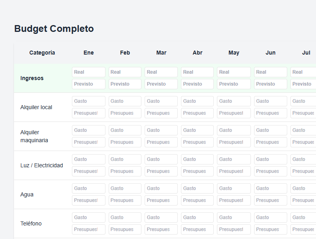
Task: Click Alquiler maquinaria Presupuesto field for May
Action: click(x=234, y=142)
